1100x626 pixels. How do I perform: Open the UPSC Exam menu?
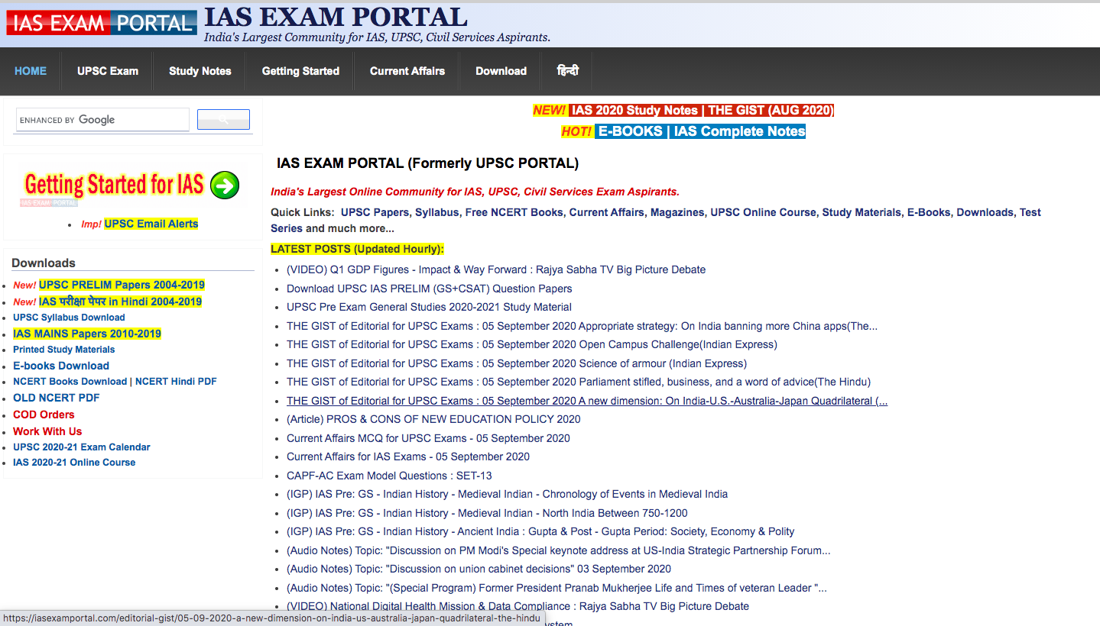[108, 71]
